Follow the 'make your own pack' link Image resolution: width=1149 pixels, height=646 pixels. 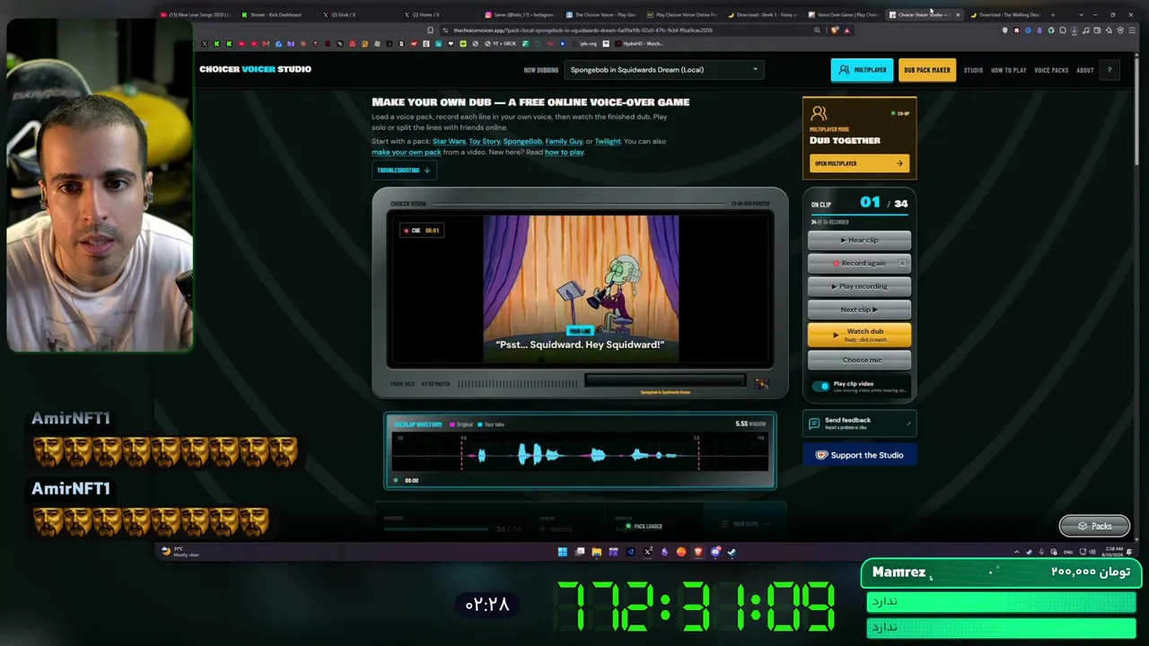(407, 152)
